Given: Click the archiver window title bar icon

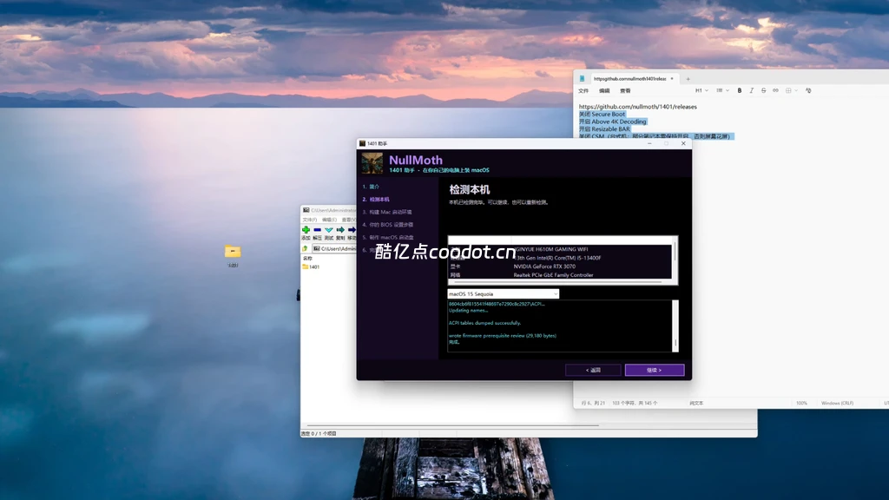Looking at the screenshot, I should (x=306, y=210).
